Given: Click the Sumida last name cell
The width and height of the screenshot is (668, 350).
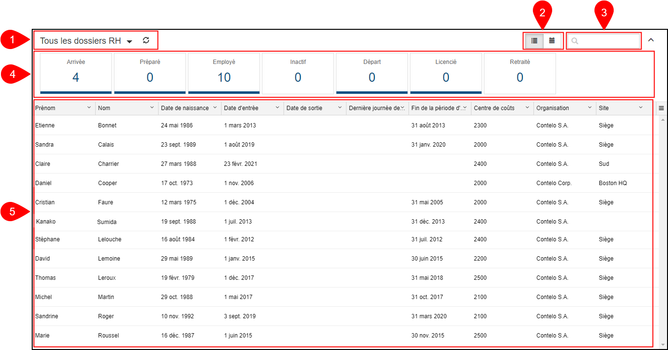Looking at the screenshot, I should 107,222.
